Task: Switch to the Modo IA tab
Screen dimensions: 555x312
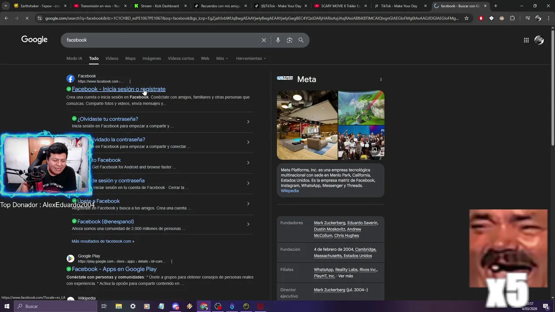Action: click(x=74, y=58)
